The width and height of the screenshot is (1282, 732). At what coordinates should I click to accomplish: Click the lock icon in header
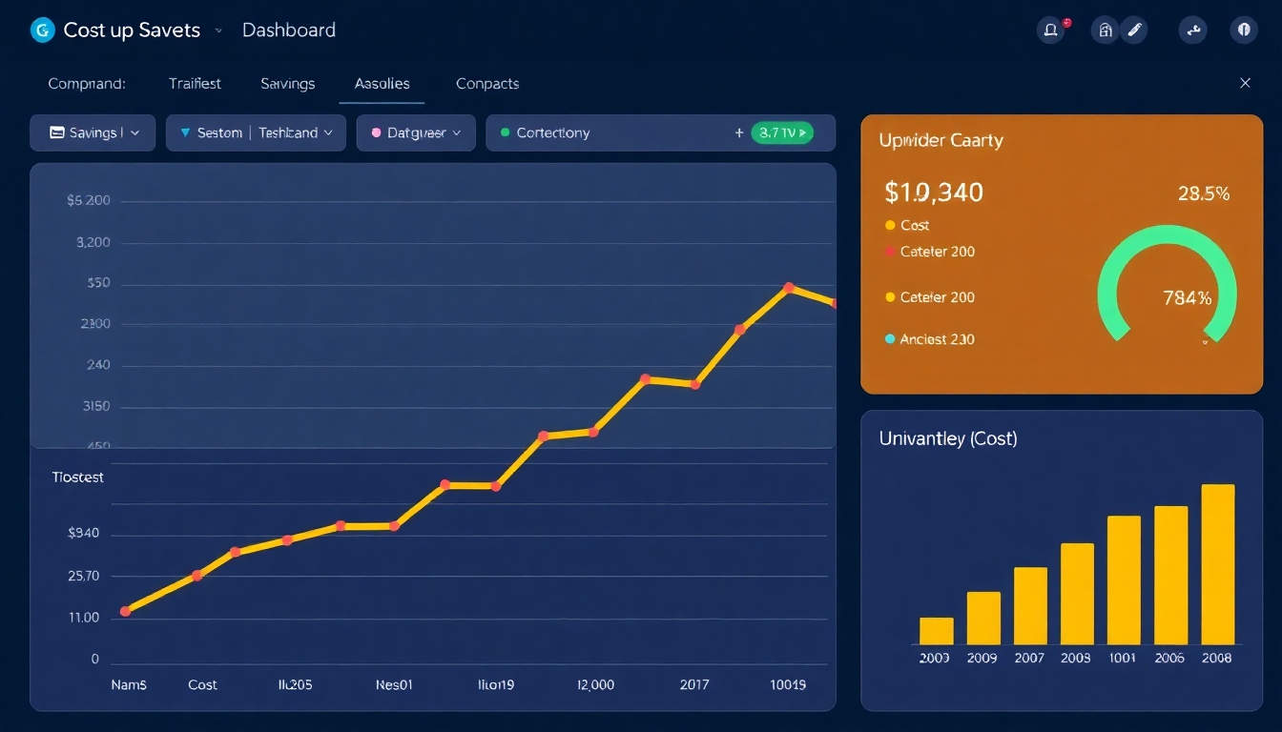coord(1106,30)
